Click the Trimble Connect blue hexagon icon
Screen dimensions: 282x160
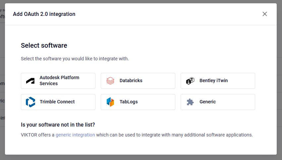click(x=30, y=102)
